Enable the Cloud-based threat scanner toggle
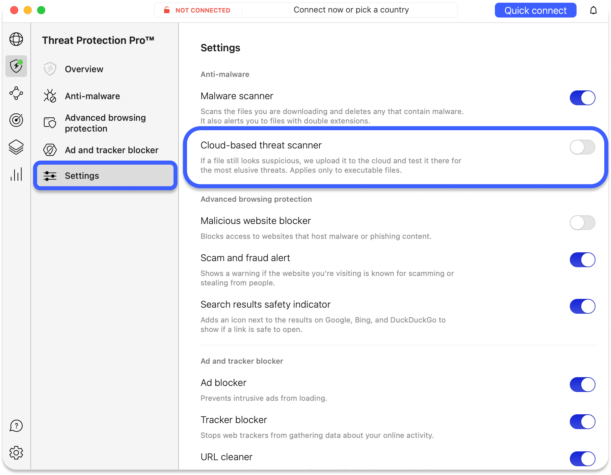Image resolution: width=611 pixels, height=475 pixels. pyautogui.click(x=582, y=147)
